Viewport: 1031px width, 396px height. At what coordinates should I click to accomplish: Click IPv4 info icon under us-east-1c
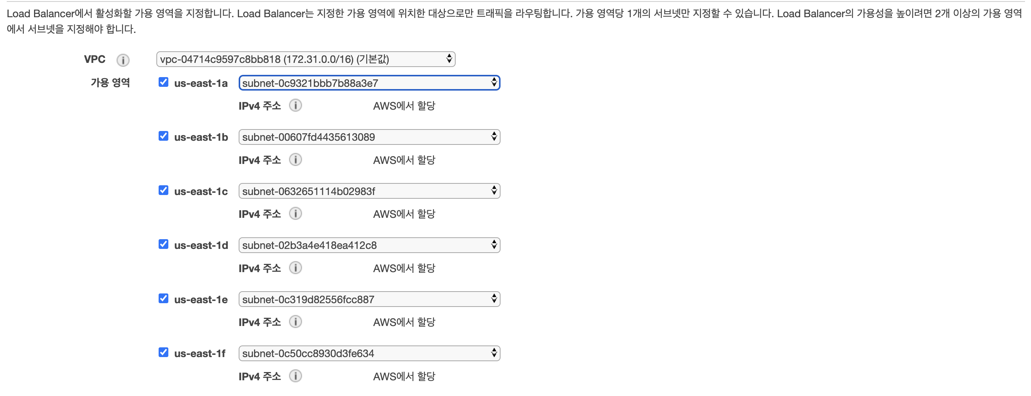(x=296, y=214)
